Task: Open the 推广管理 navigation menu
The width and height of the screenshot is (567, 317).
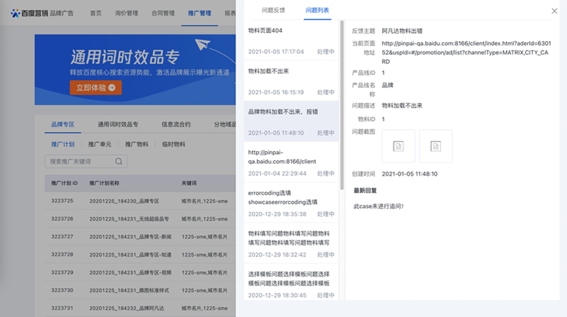Action: tap(199, 13)
